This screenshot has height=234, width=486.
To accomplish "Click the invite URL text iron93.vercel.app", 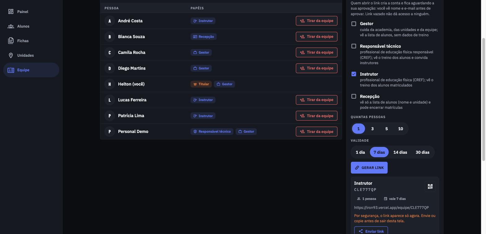I will point(391,208).
